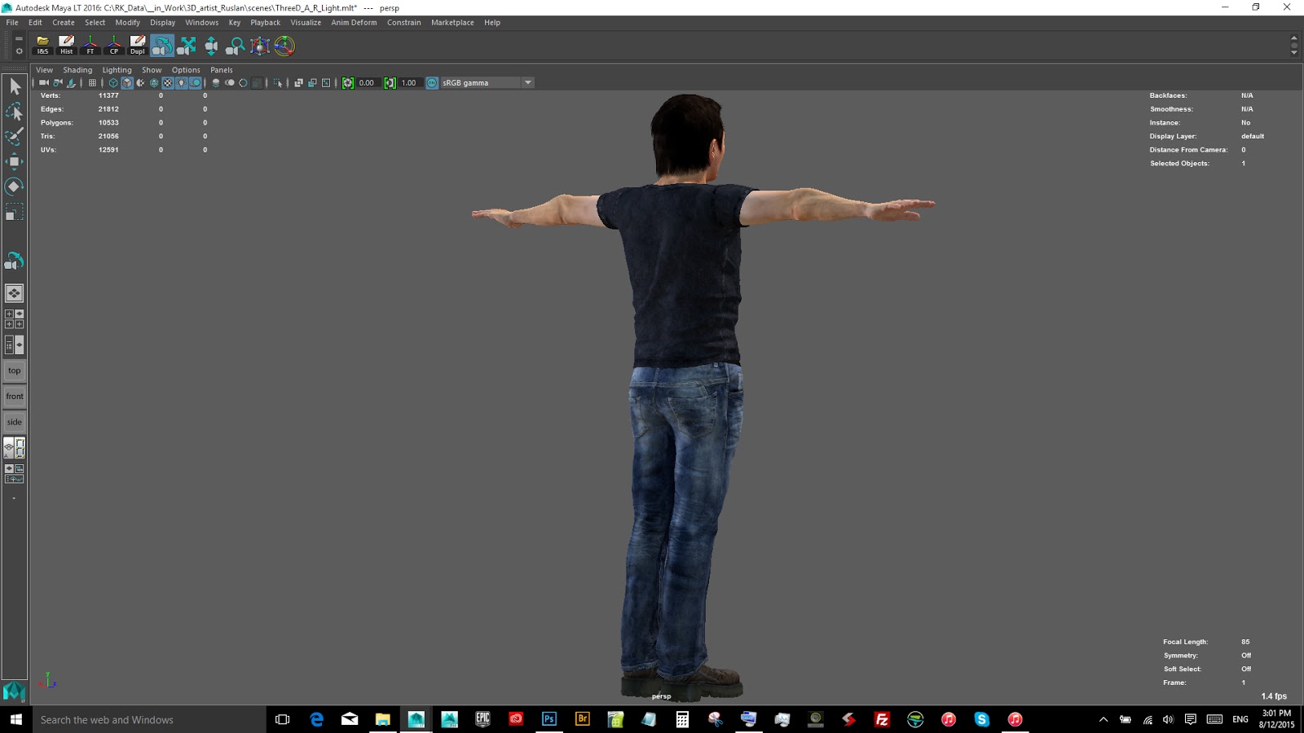This screenshot has height=733, width=1304.
Task: Open FileZilla from the taskbar
Action: pos(882,719)
